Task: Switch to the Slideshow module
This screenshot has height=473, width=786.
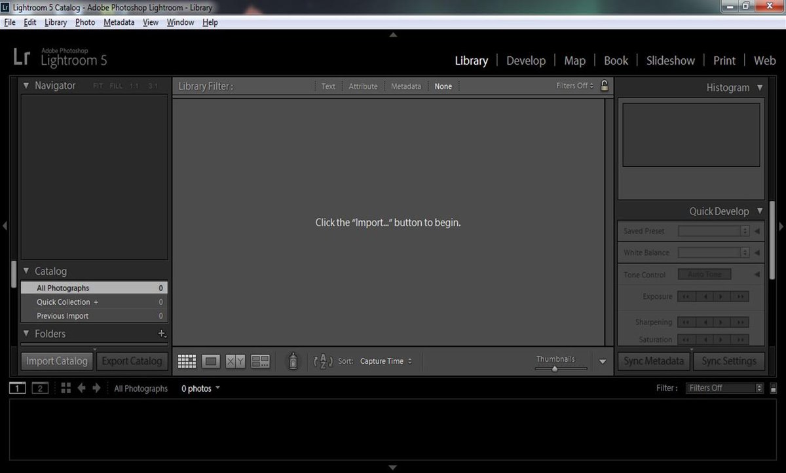Action: click(x=670, y=61)
